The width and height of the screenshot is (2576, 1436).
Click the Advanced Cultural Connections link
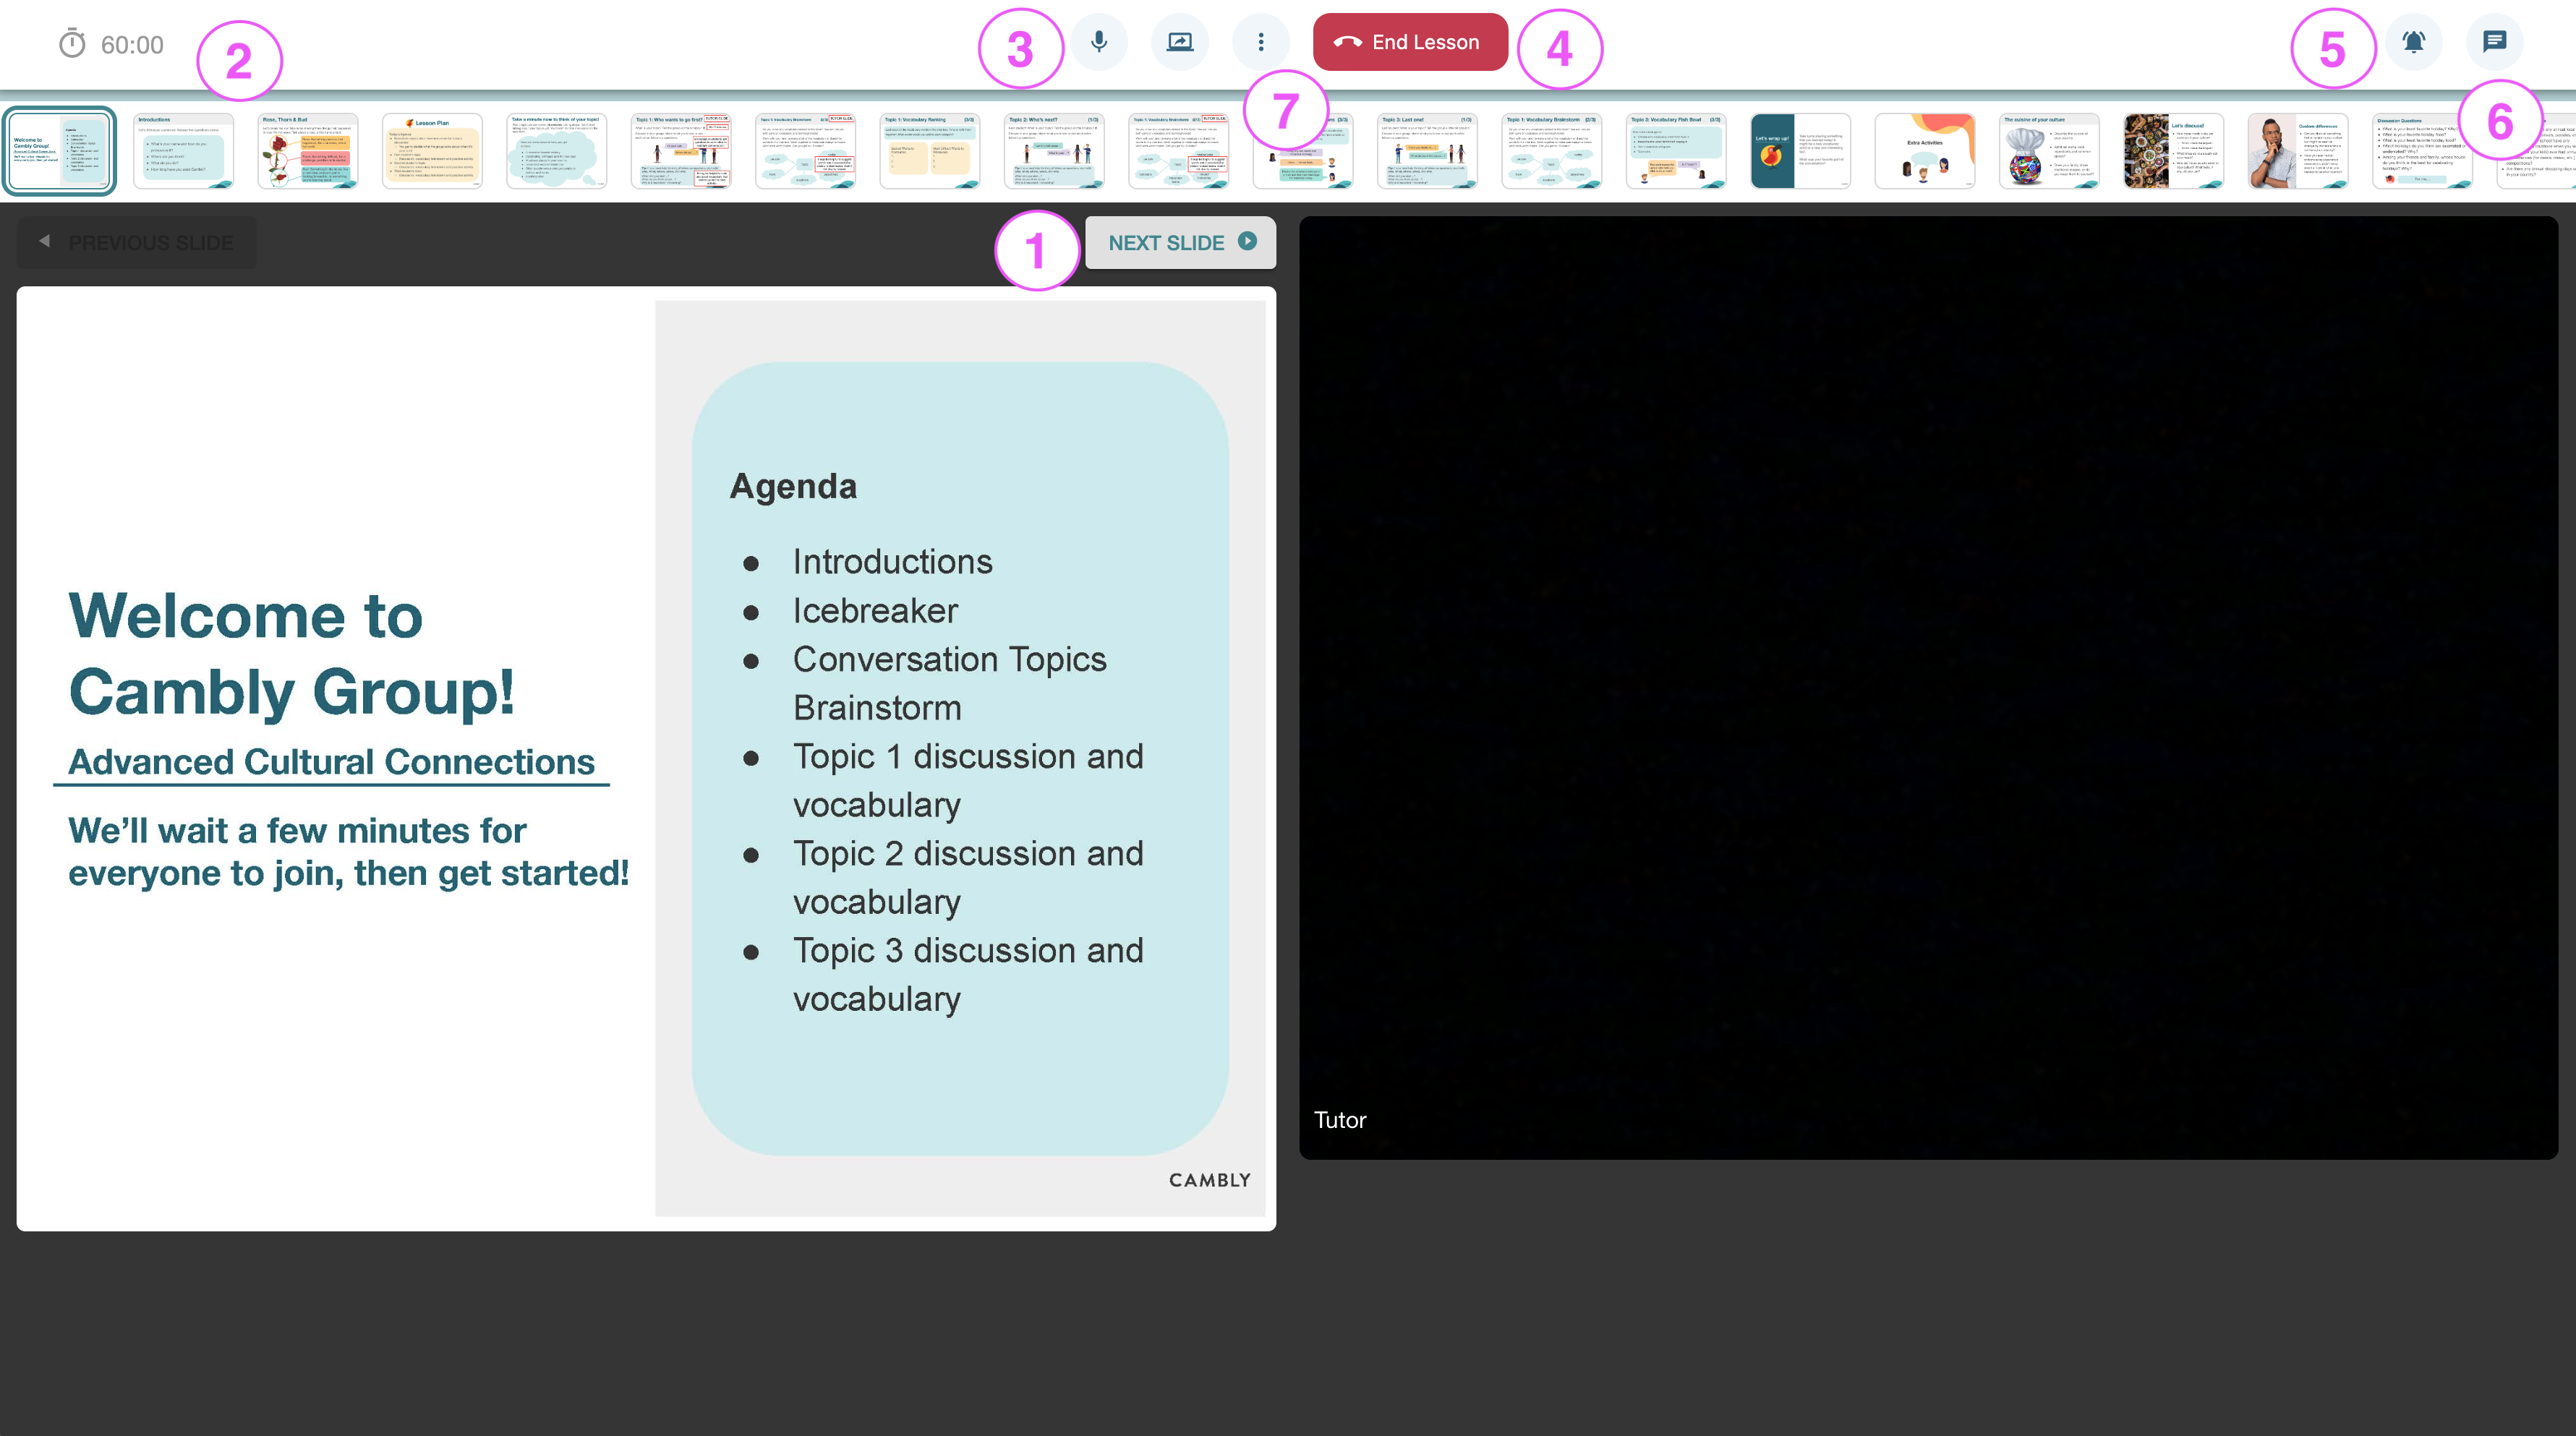(331, 762)
